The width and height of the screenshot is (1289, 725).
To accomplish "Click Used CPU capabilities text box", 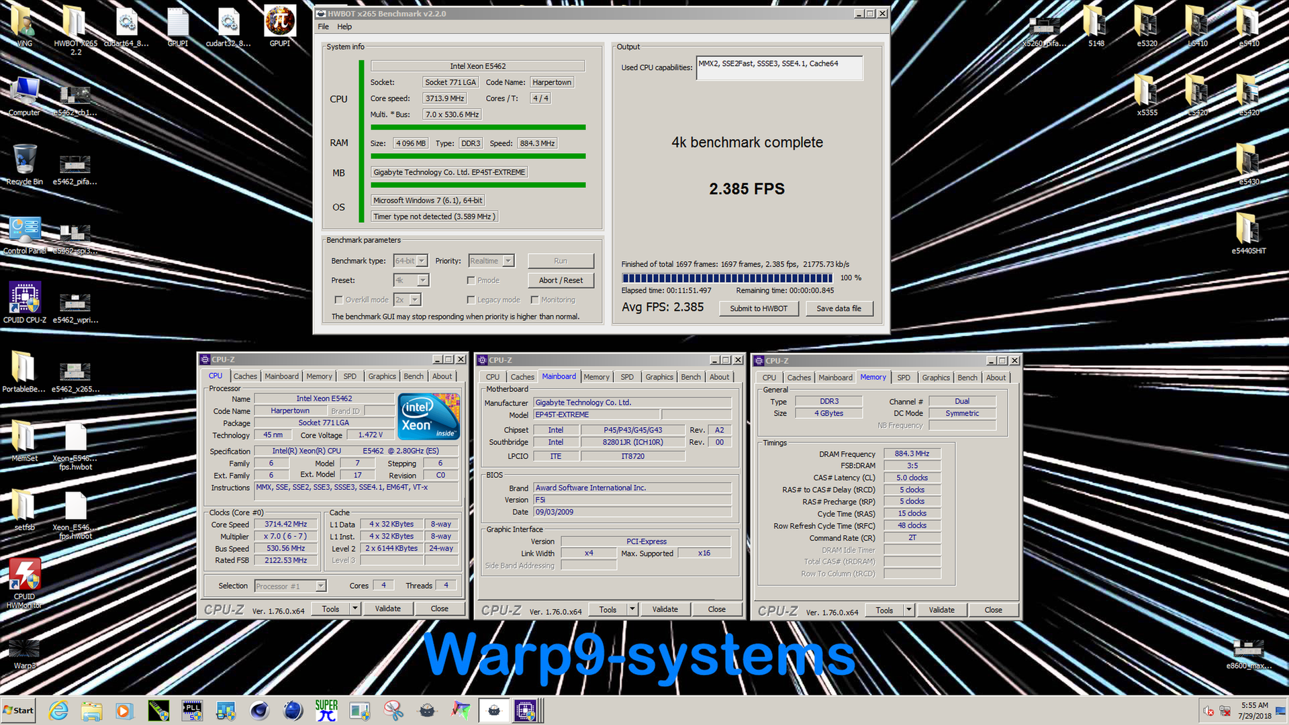I will coord(779,68).
